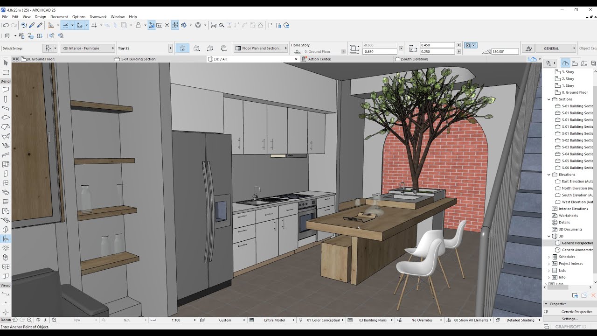Select the Lamp tool in the toolbox

[x=6, y=248]
